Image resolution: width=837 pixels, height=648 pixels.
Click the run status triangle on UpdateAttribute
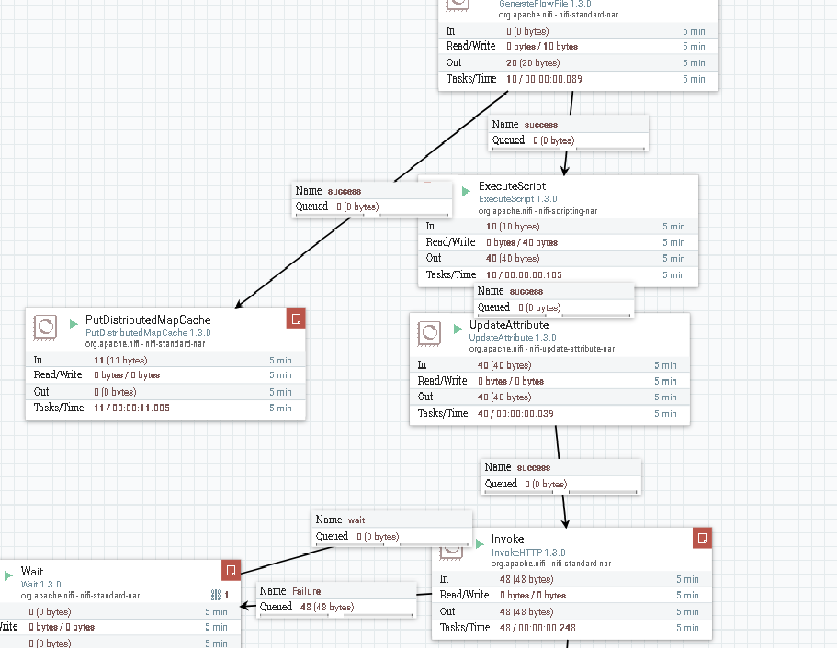456,329
